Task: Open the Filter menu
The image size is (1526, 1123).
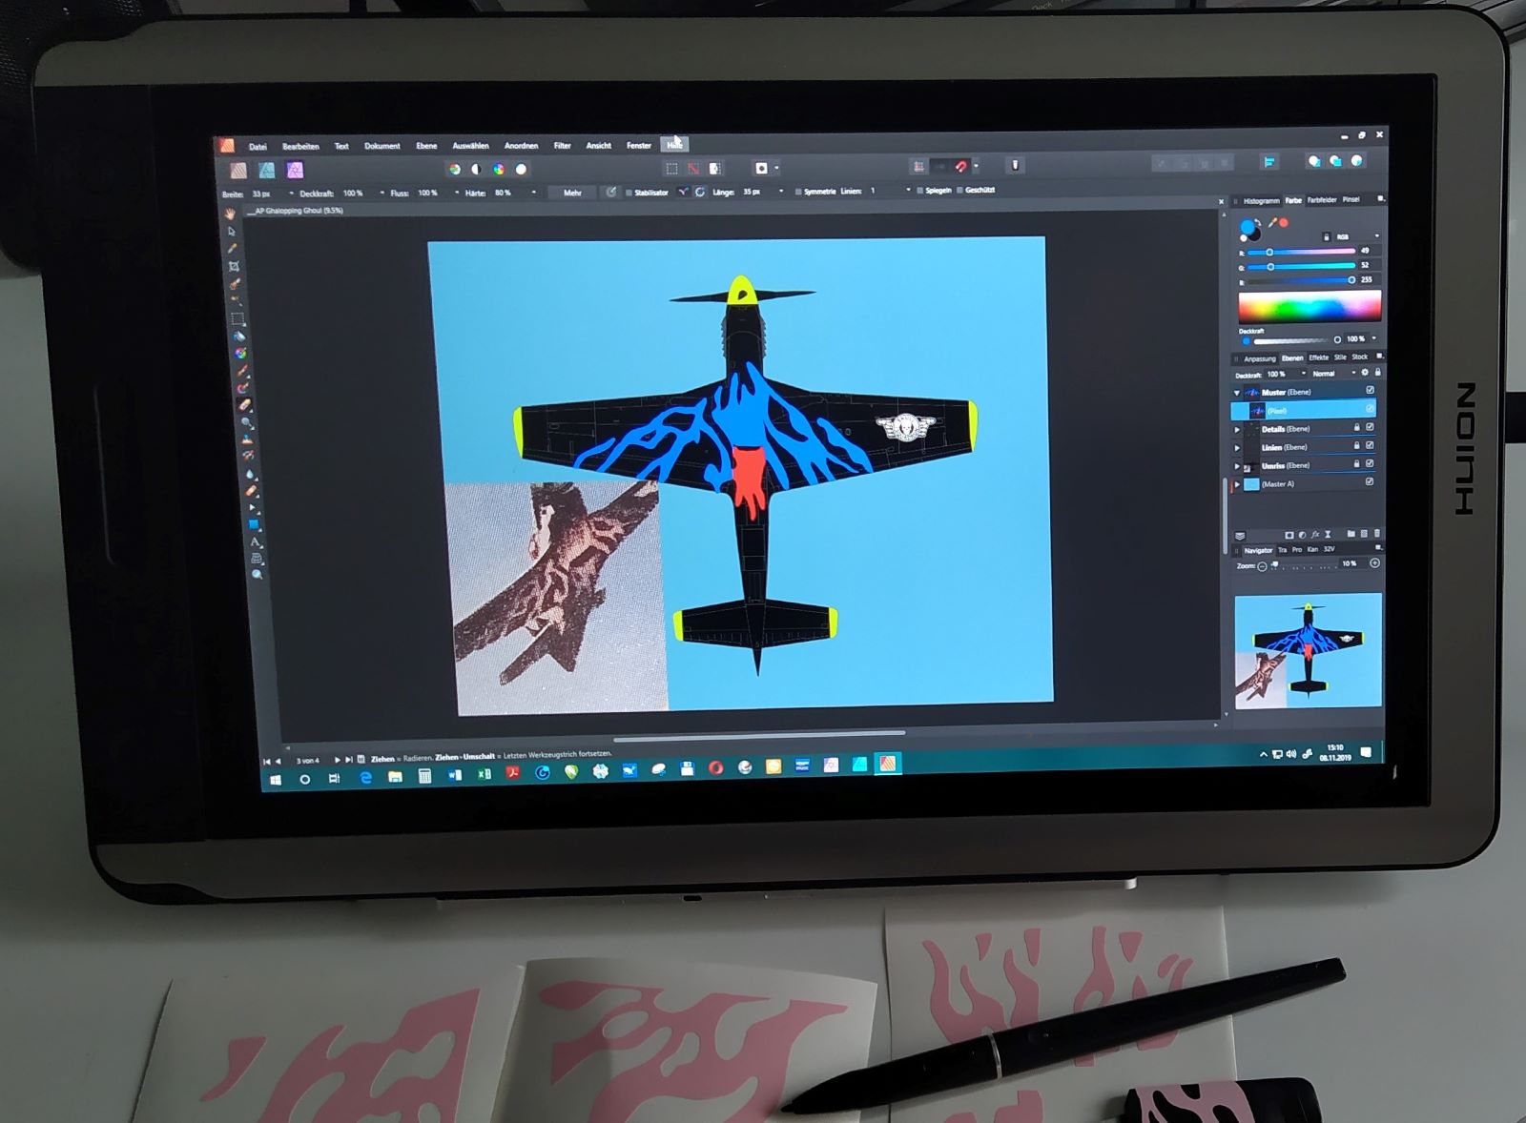Action: tap(562, 146)
